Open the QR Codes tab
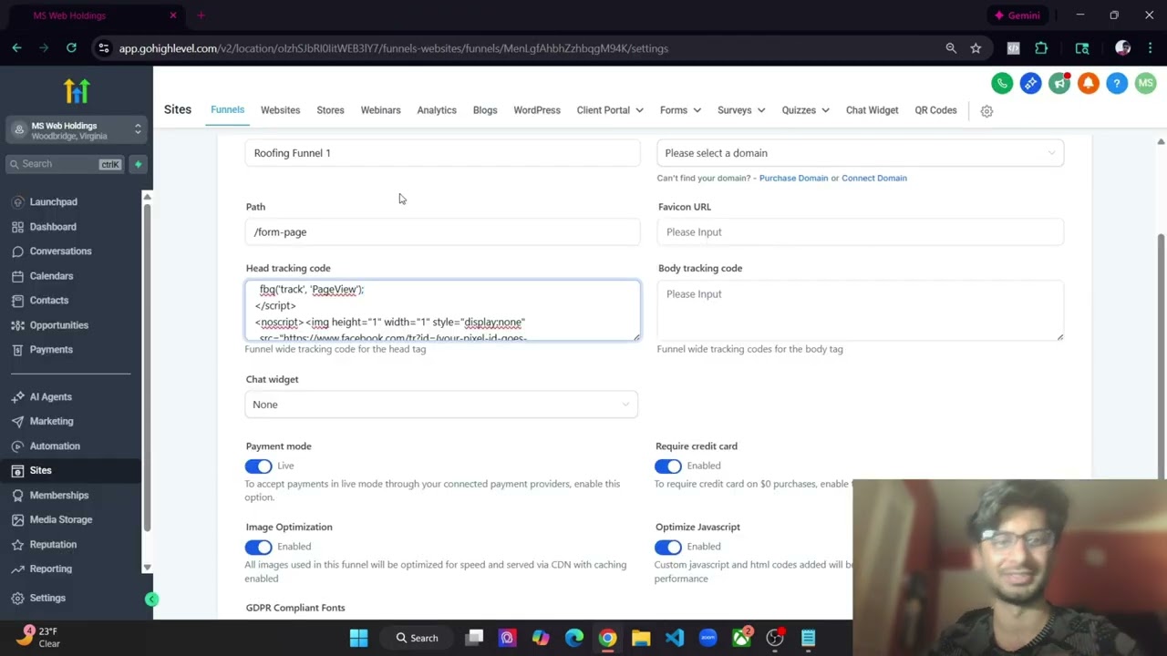Viewport: 1167px width, 656px height. tap(935, 110)
